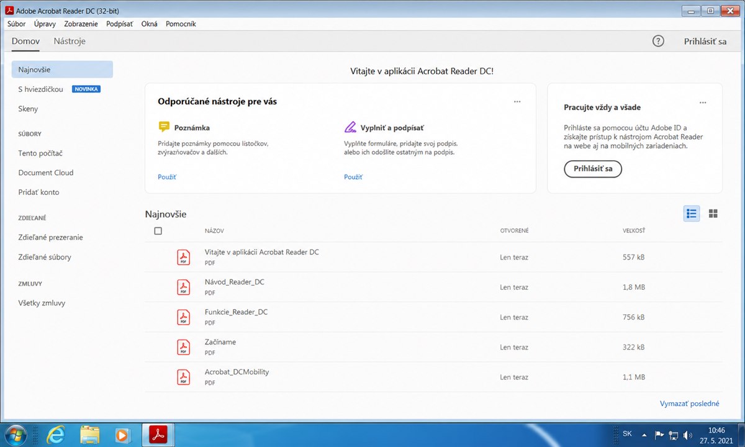Image resolution: width=745 pixels, height=447 pixels.
Task: Click the outlined Prihlásiť sa button
Action: [593, 169]
